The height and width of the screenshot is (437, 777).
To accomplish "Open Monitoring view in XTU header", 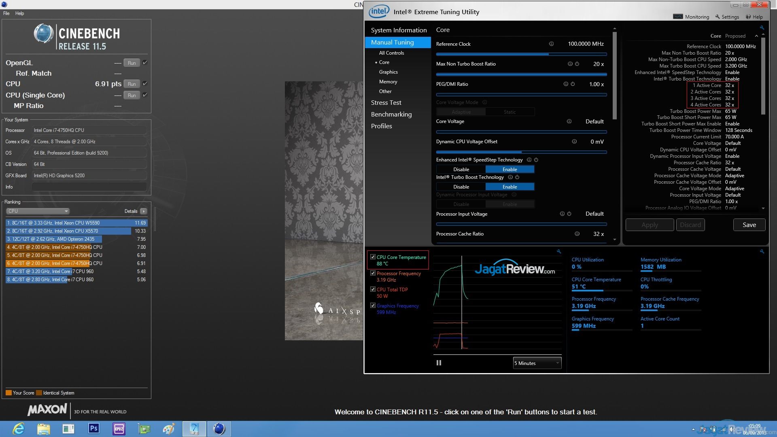I will [691, 17].
